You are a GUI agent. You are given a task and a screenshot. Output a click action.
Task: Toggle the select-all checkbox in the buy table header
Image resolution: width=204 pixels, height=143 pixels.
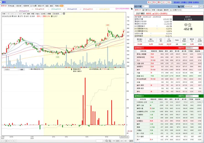135,51
